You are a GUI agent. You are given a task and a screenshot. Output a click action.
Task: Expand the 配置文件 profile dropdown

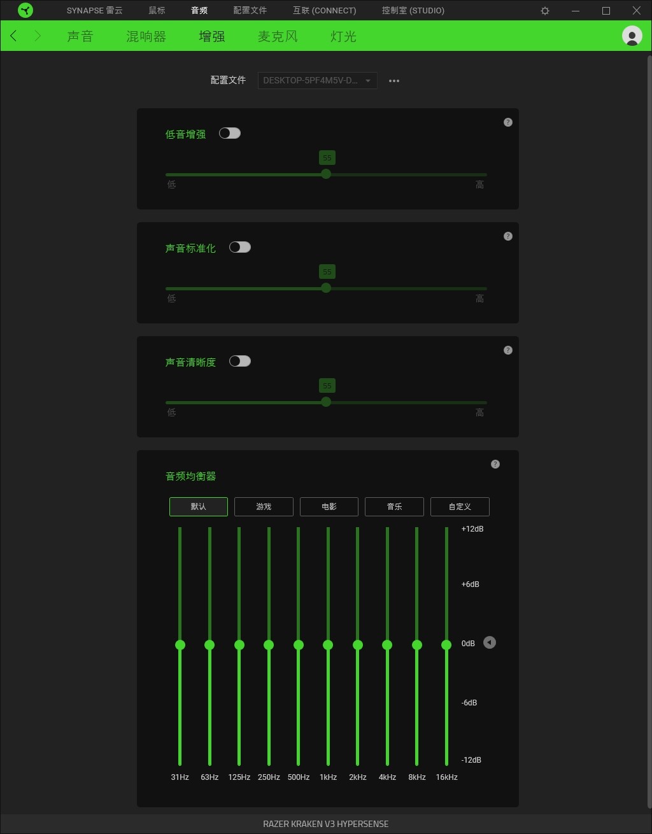pos(317,81)
